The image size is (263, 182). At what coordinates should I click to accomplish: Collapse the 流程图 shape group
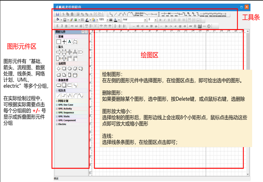[57, 64]
